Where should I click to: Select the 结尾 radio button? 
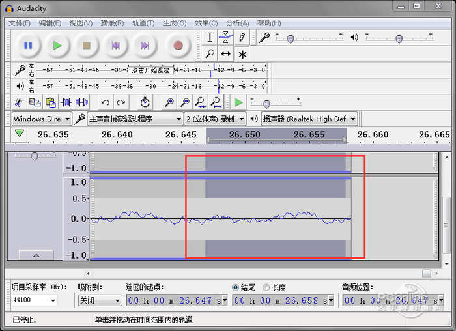pyautogui.click(x=236, y=287)
